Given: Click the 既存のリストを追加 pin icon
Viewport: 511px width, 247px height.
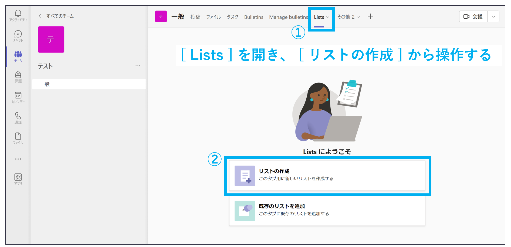Looking at the screenshot, I should [245, 211].
